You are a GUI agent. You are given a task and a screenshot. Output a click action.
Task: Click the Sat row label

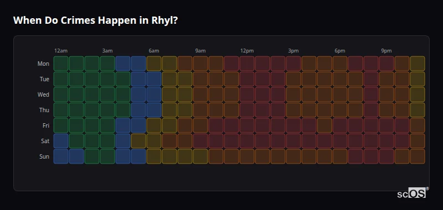click(45, 141)
